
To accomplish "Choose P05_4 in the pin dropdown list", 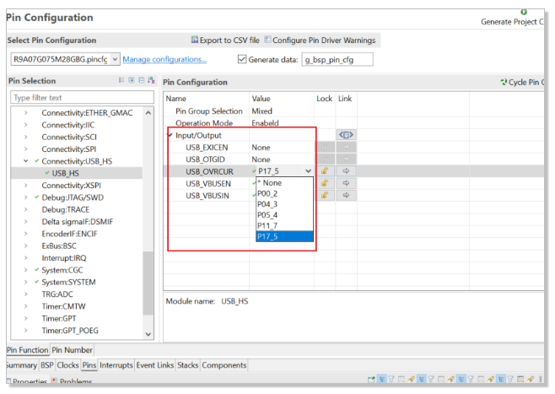I will 284,215.
